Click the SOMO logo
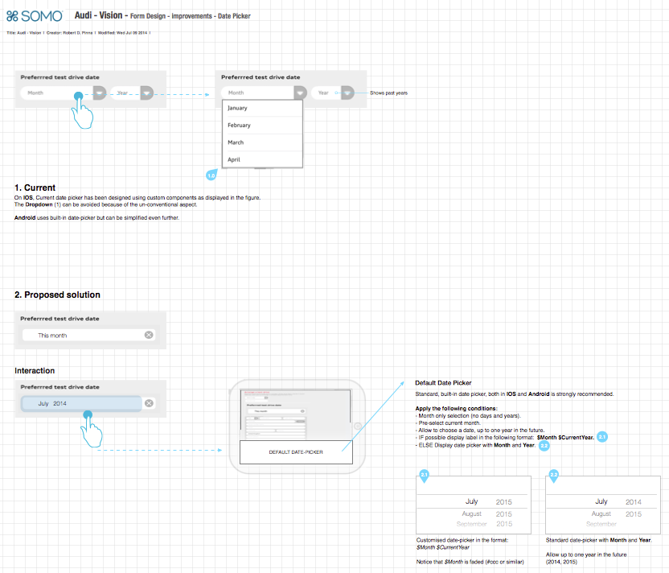 (x=35, y=16)
